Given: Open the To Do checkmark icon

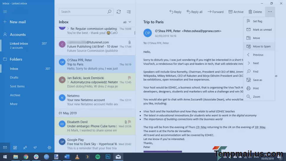Looking at the screenshot, I should click(35, 147).
